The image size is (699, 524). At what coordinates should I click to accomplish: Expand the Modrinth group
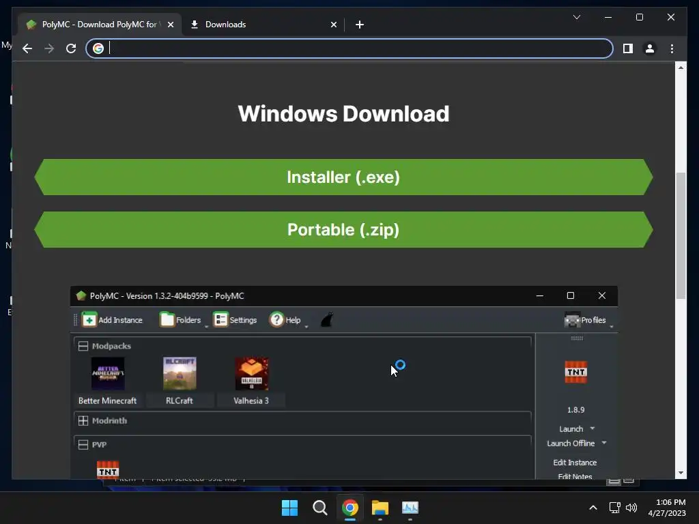click(83, 420)
